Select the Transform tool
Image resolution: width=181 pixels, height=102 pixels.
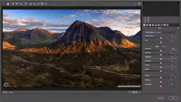(x=26, y=4)
